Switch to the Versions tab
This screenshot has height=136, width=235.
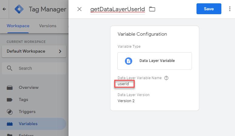point(48,26)
